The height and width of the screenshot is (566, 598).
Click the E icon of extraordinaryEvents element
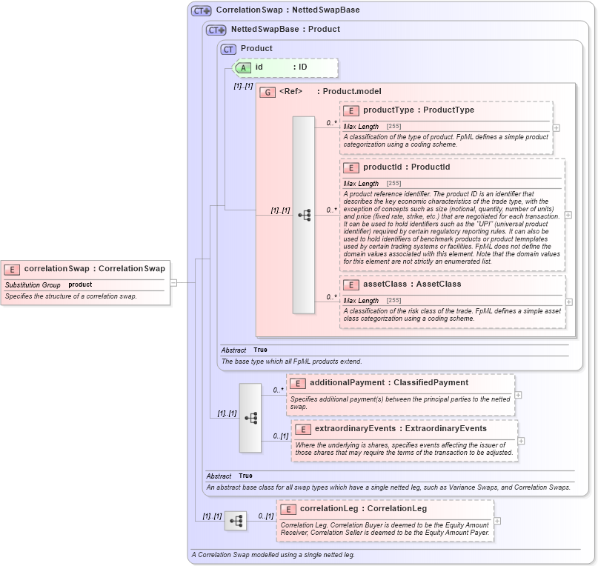(x=303, y=430)
